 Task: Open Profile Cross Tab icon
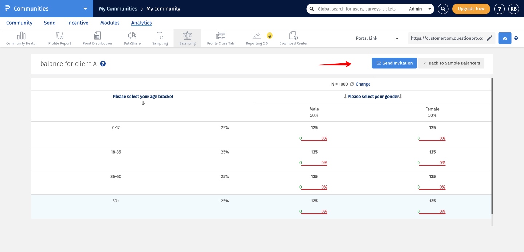pyautogui.click(x=220, y=36)
